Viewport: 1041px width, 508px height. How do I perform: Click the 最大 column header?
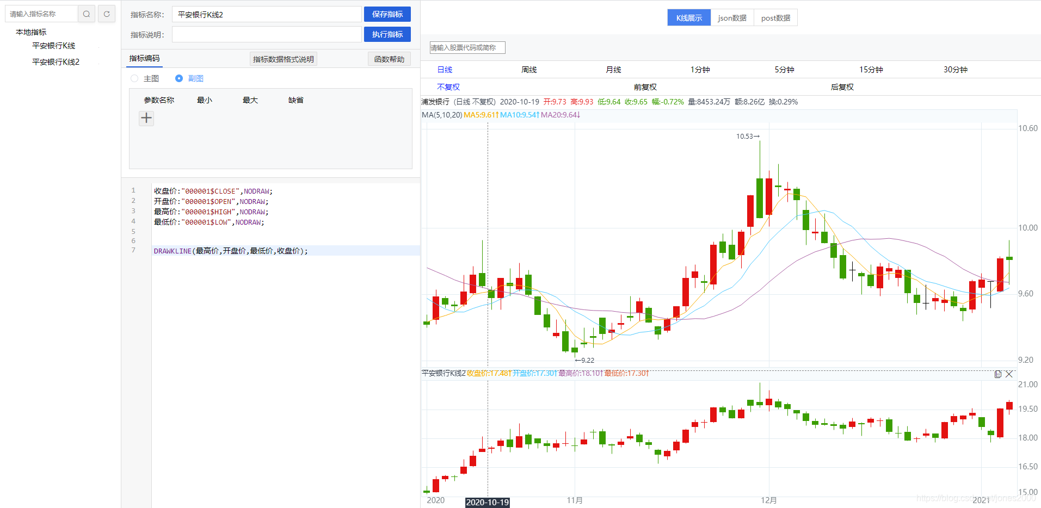pos(250,100)
